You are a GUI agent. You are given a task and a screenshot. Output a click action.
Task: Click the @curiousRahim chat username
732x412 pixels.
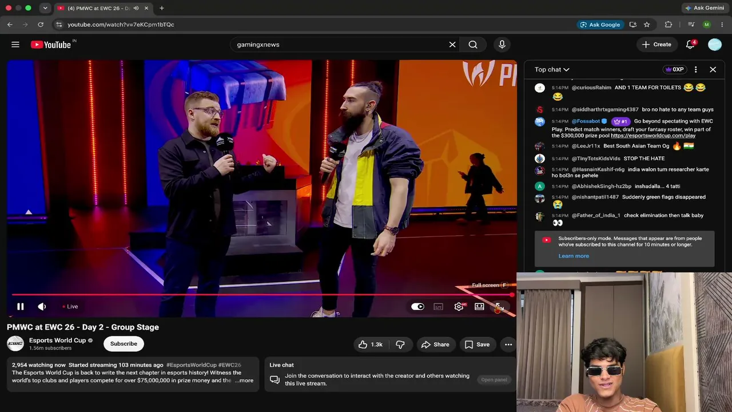[x=591, y=88]
